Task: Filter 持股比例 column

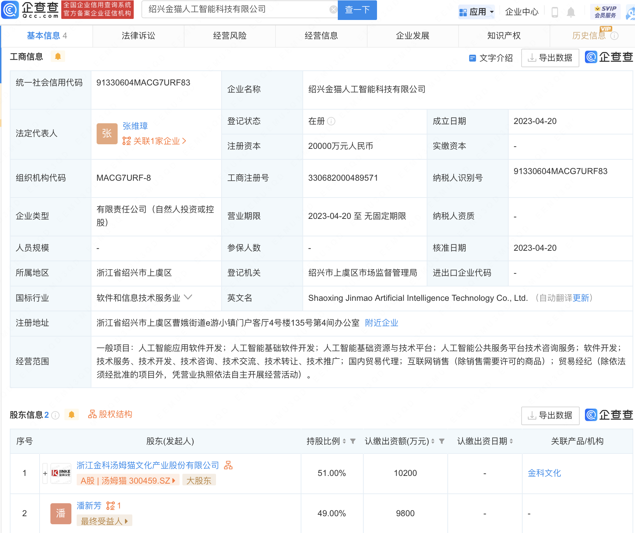Action: [353, 441]
